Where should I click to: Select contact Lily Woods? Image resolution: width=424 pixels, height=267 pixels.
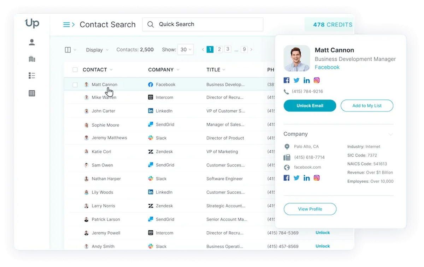pyautogui.click(x=102, y=193)
